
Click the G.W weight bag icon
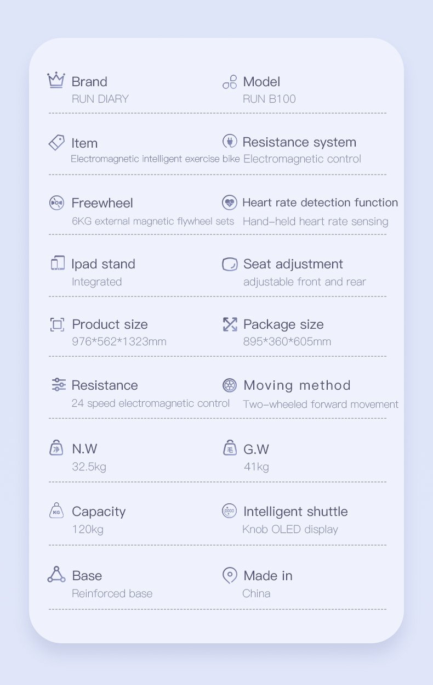tap(230, 448)
